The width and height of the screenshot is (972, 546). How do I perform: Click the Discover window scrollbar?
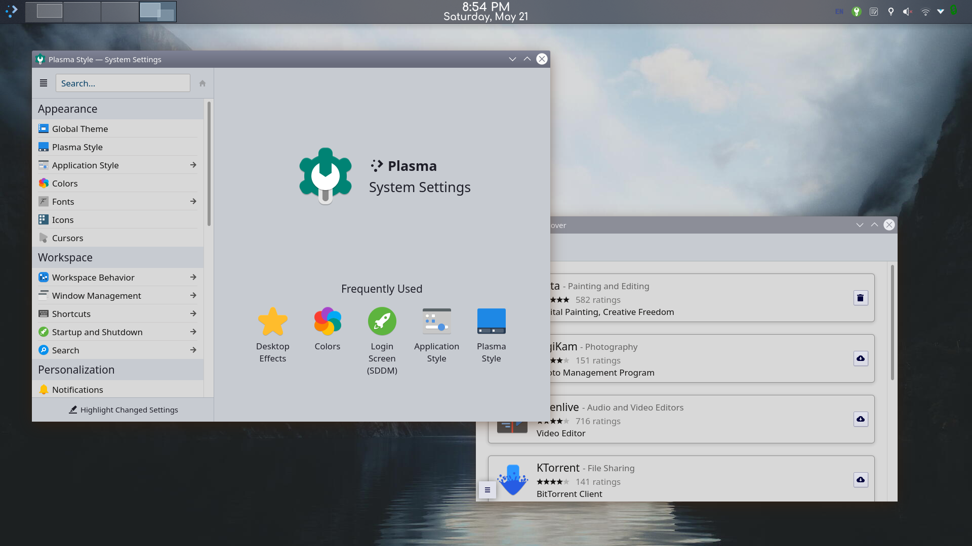pos(892,323)
